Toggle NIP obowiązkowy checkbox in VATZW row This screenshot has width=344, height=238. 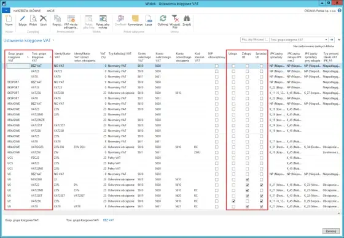pyautogui.click(x=217, y=153)
